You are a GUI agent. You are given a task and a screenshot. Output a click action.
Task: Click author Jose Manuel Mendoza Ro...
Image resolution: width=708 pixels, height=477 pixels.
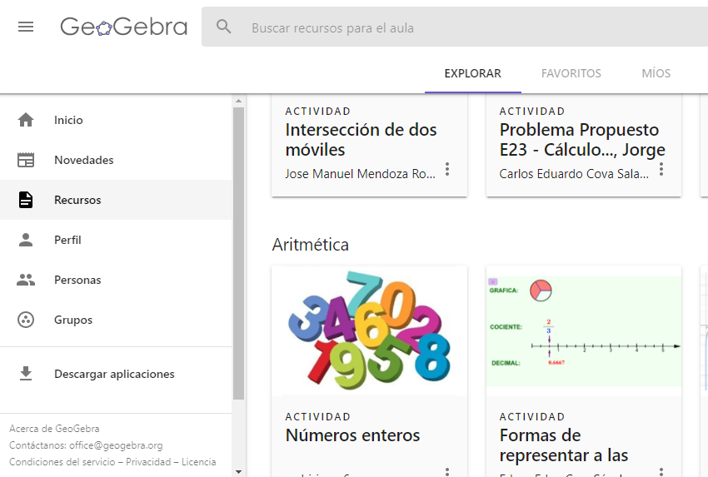pos(360,174)
